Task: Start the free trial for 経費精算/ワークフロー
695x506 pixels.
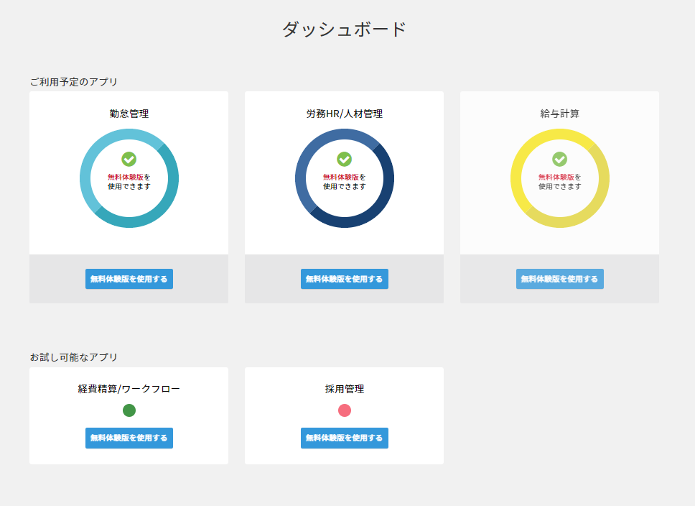Action: [x=129, y=438]
